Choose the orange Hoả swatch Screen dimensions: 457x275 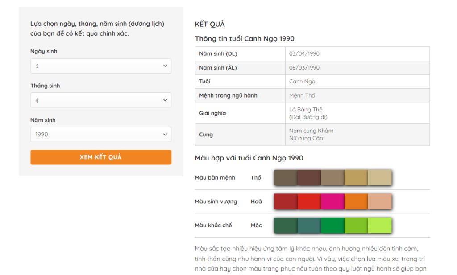click(356, 201)
